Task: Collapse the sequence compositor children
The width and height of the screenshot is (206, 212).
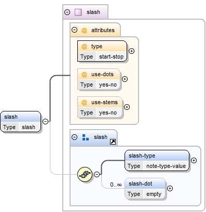Action: click(x=97, y=174)
